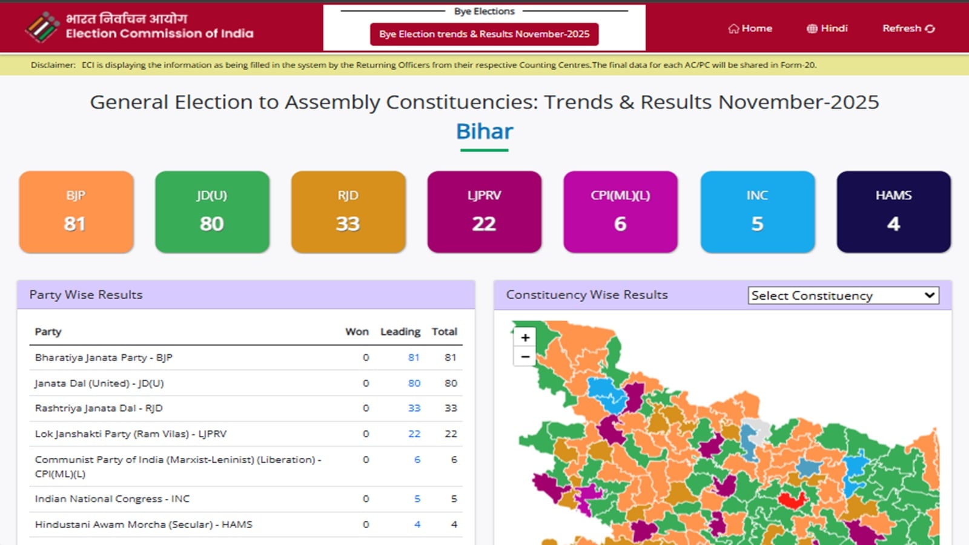Screen dimensions: 969x545
Task: Click the zoom-in plus icon on the map
Action: click(524, 337)
